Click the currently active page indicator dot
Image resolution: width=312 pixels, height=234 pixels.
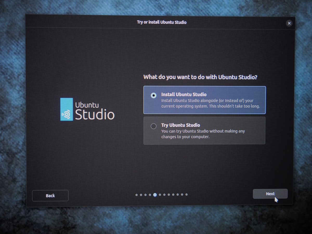[155, 194]
